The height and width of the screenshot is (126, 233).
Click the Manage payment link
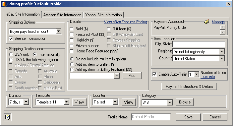pyautogui.click(x=218, y=22)
